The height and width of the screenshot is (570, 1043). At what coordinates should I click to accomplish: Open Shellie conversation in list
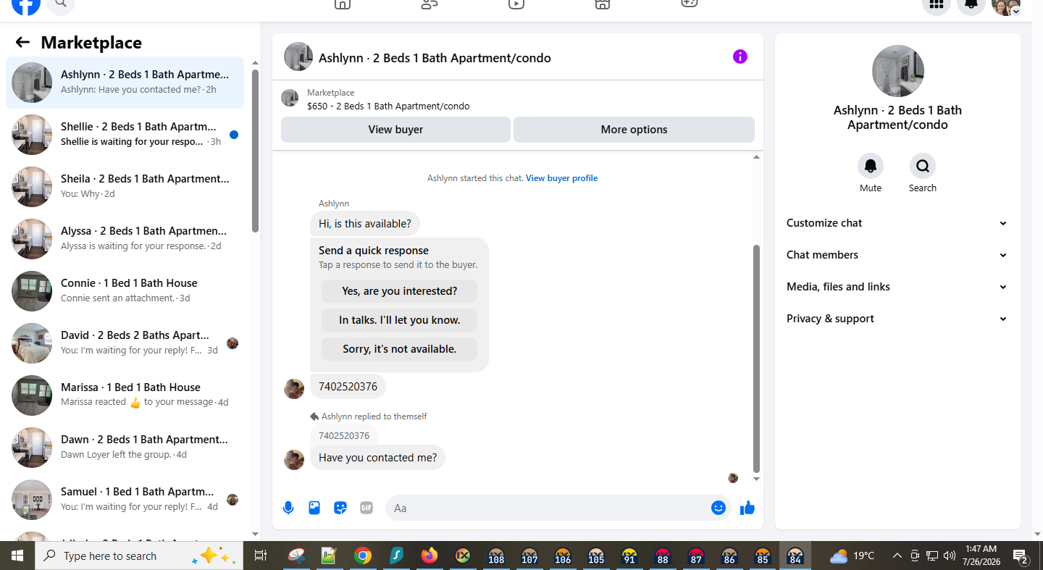click(x=125, y=135)
